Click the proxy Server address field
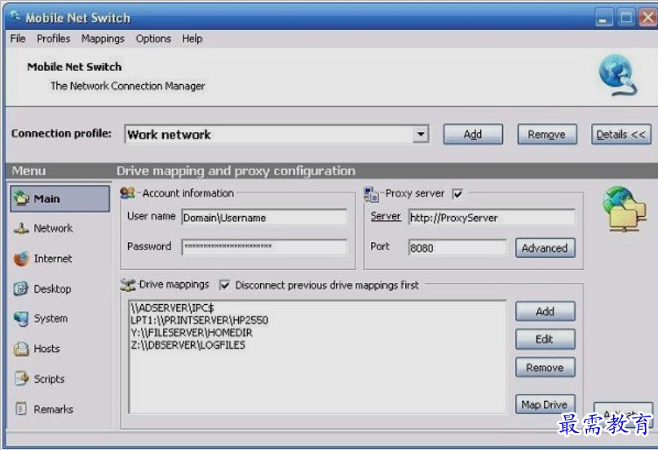The height and width of the screenshot is (450, 658). 492,218
